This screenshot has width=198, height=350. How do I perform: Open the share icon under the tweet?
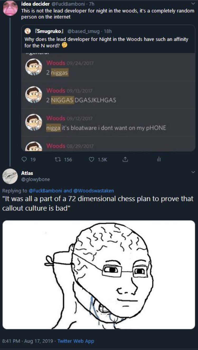pos(126,159)
